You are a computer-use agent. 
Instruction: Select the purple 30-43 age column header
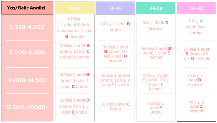(x=115, y=8)
